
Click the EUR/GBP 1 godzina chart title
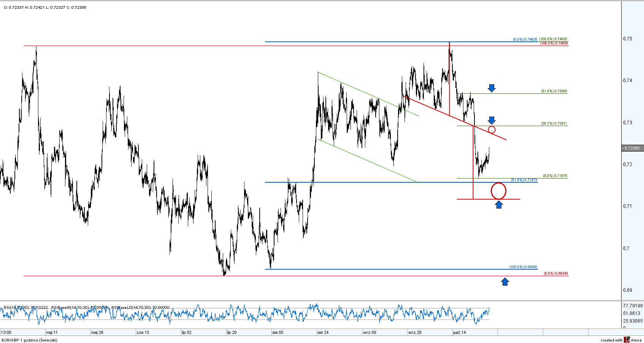pos(30,340)
